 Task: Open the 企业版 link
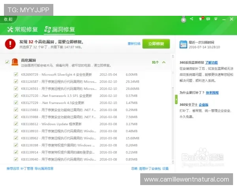click(x=203, y=105)
